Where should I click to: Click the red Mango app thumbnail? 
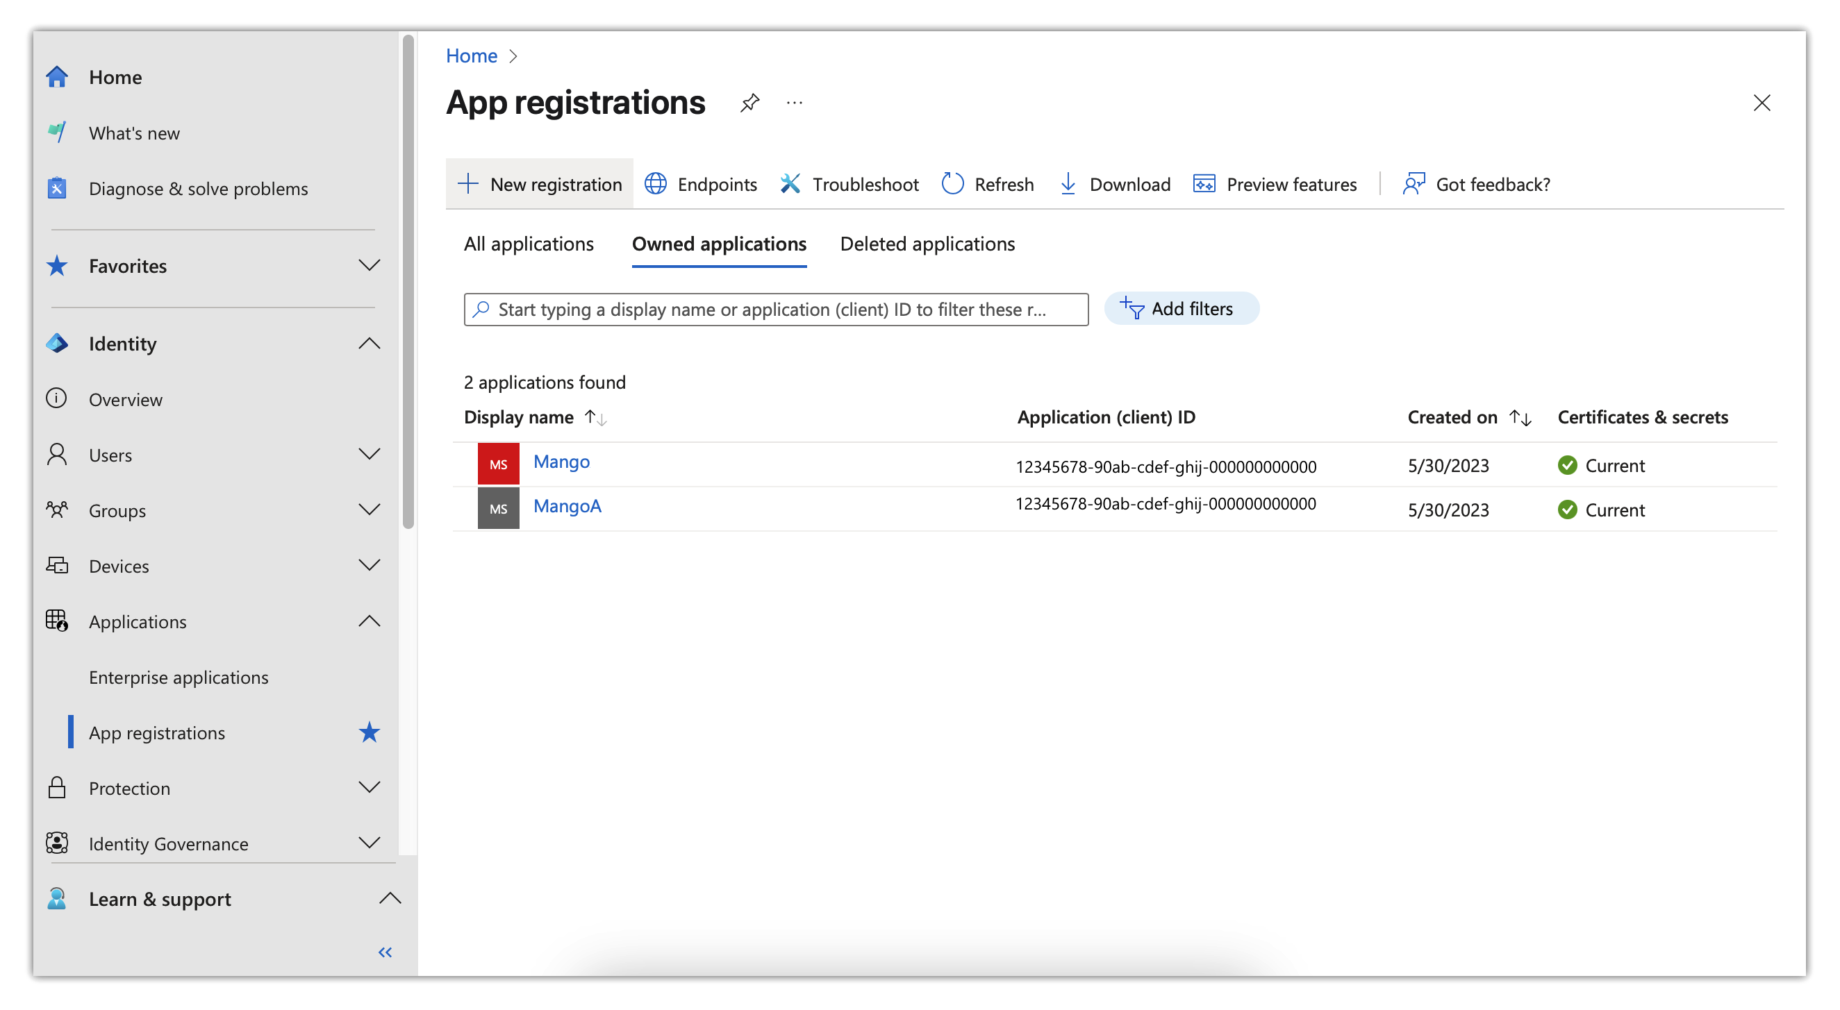(x=499, y=464)
